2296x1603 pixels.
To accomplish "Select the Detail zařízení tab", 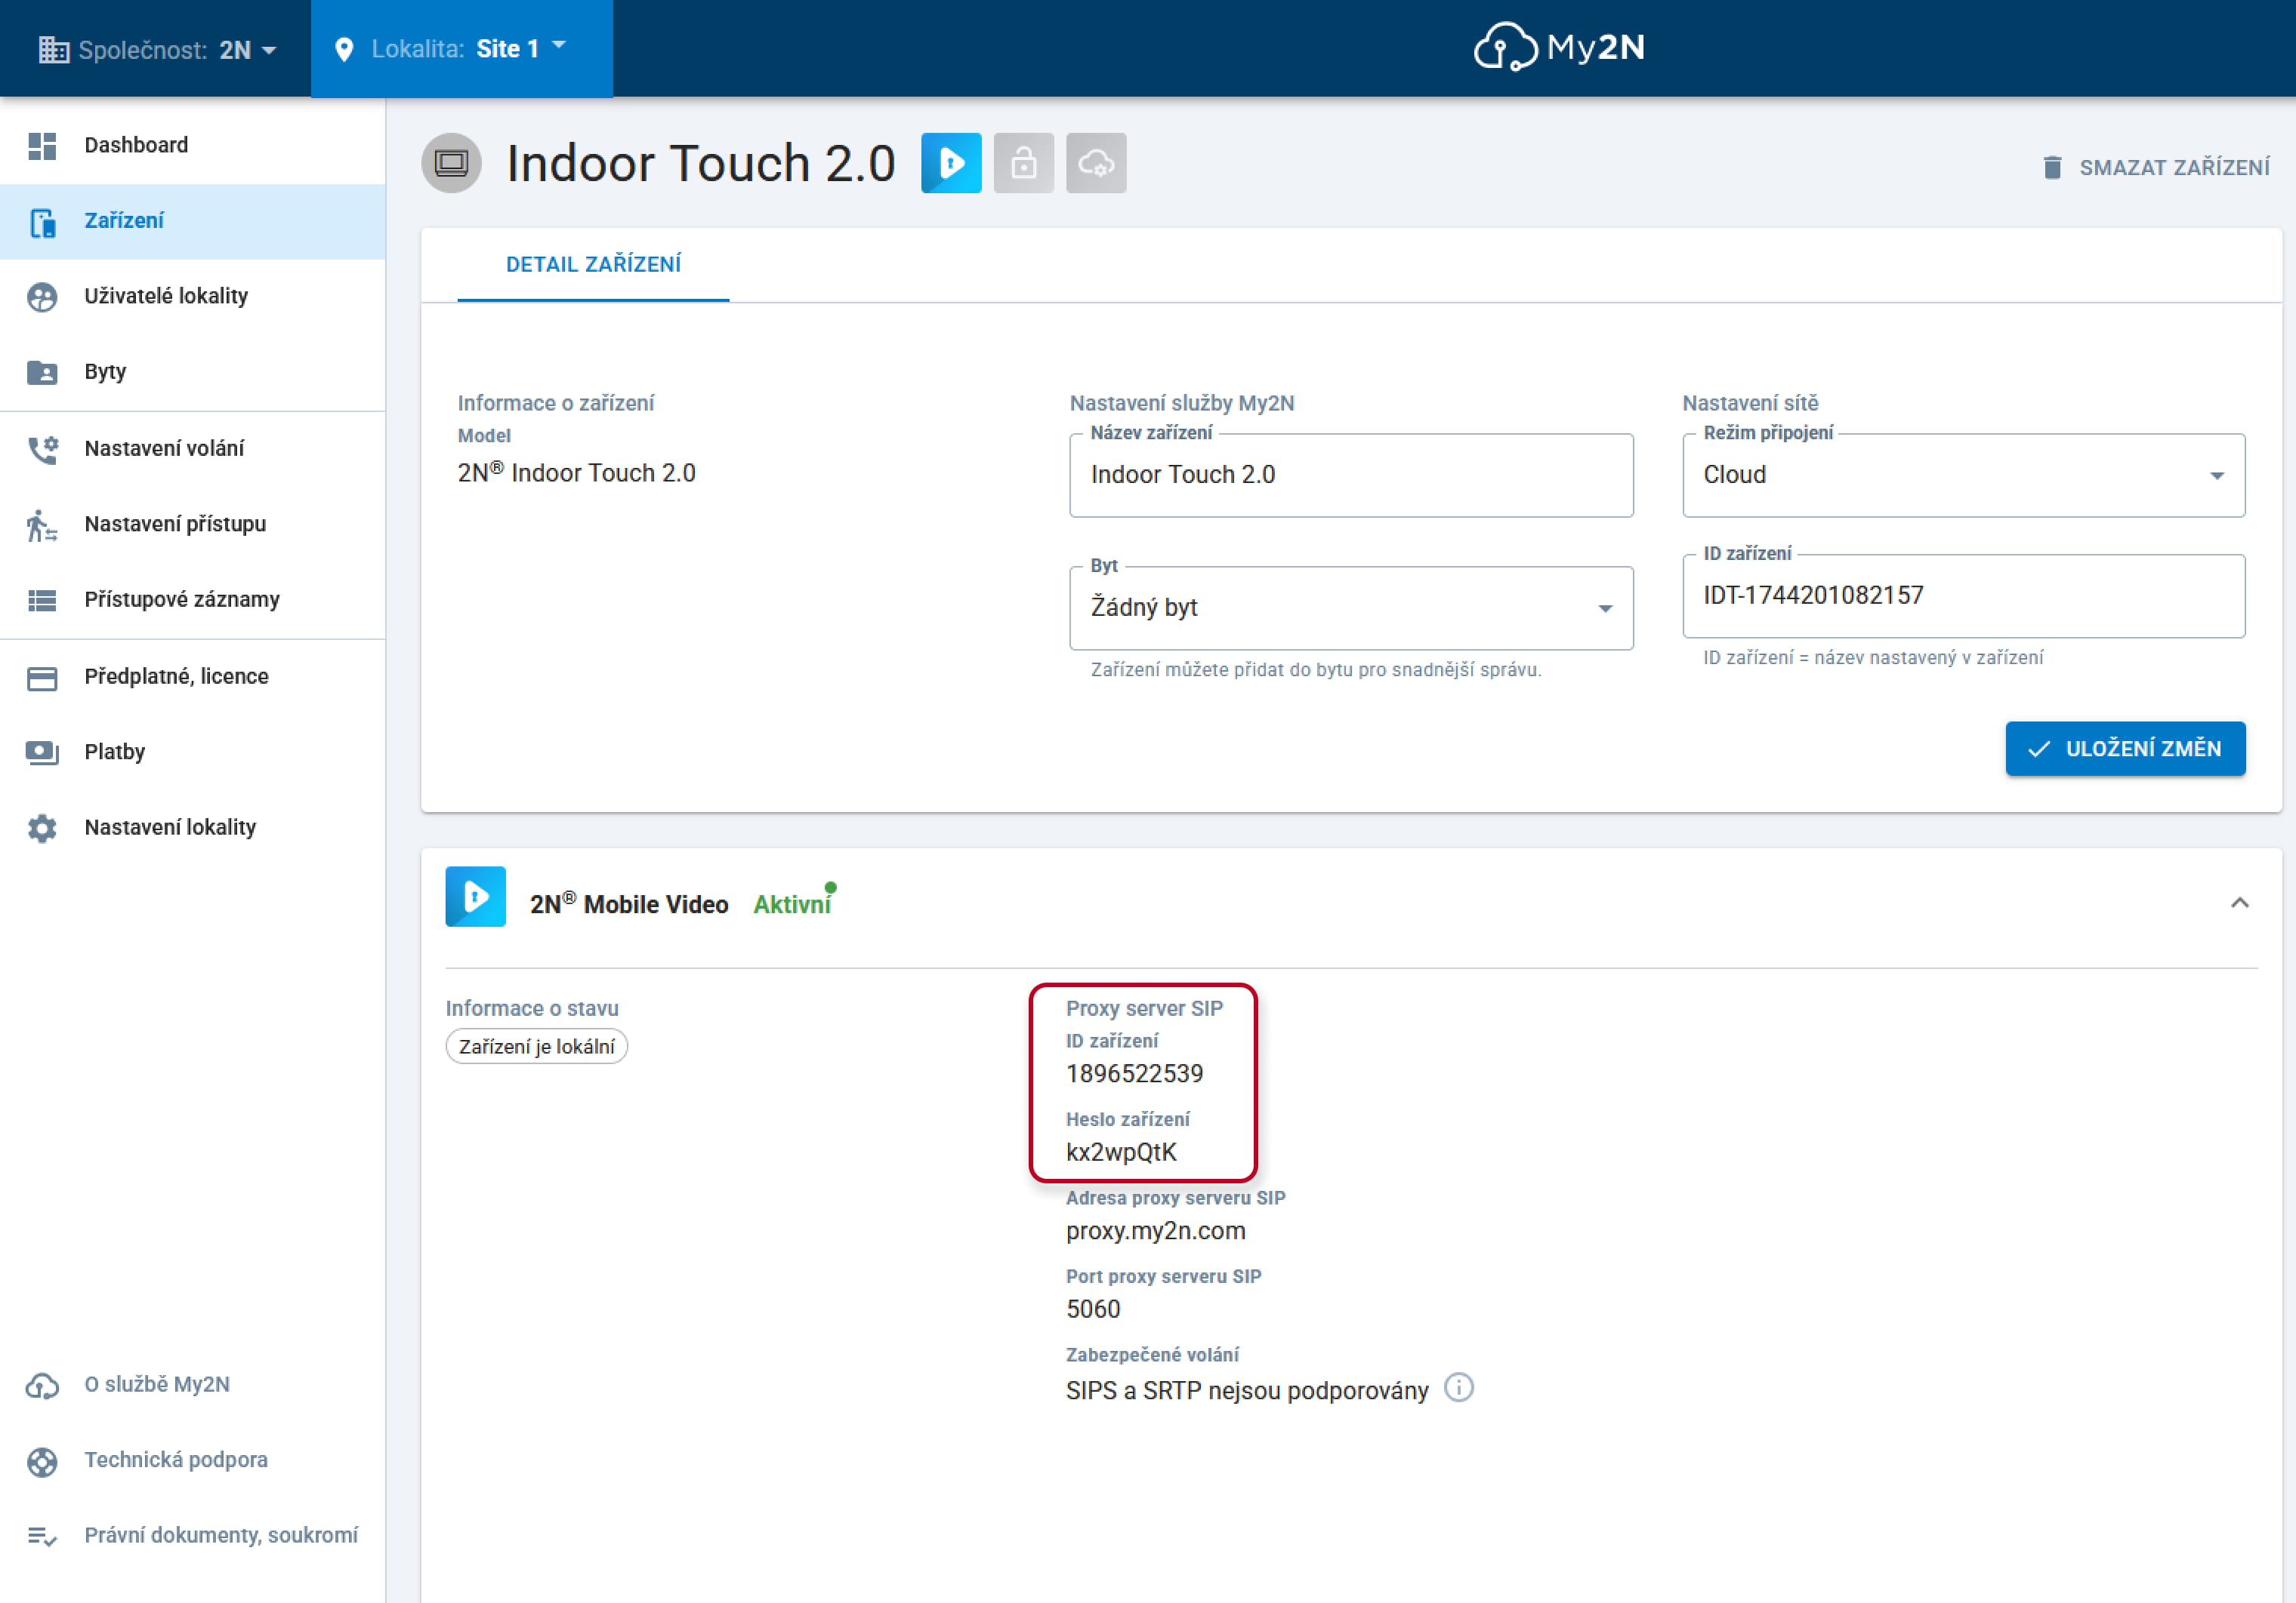I will click(593, 265).
